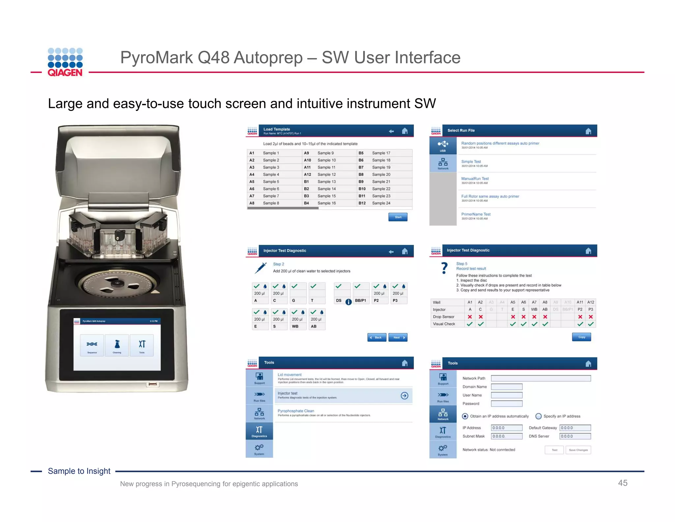Toggle the checkmark for injector WB

tap(294, 312)
